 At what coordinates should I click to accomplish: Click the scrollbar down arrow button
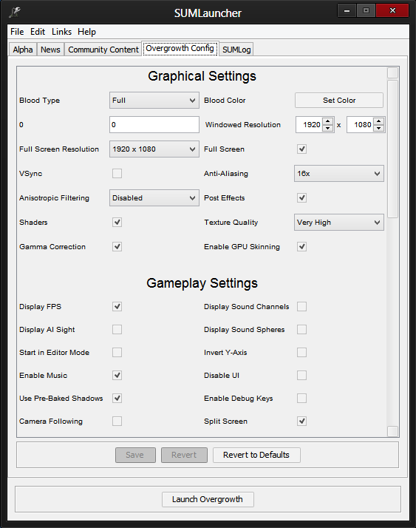click(393, 431)
